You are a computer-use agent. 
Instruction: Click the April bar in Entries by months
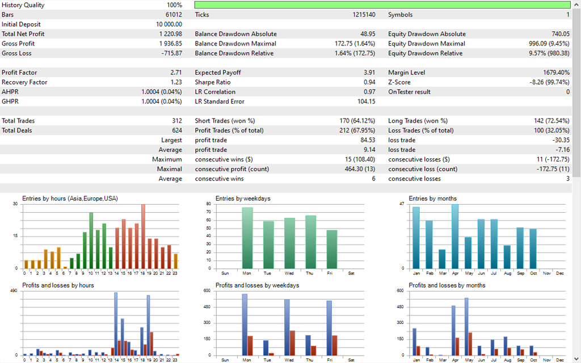(455, 236)
